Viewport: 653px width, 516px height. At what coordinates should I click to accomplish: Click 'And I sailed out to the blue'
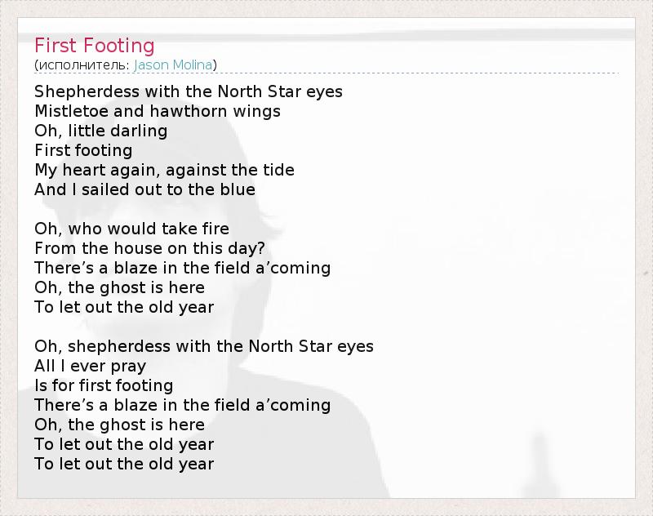[145, 189]
